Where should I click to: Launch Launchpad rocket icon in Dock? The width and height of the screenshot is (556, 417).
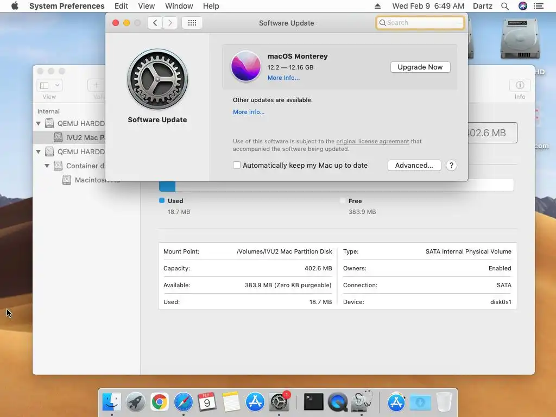(135, 402)
